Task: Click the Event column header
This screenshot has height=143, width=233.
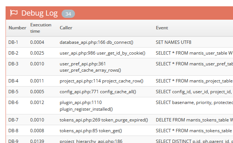Action: click(x=162, y=28)
